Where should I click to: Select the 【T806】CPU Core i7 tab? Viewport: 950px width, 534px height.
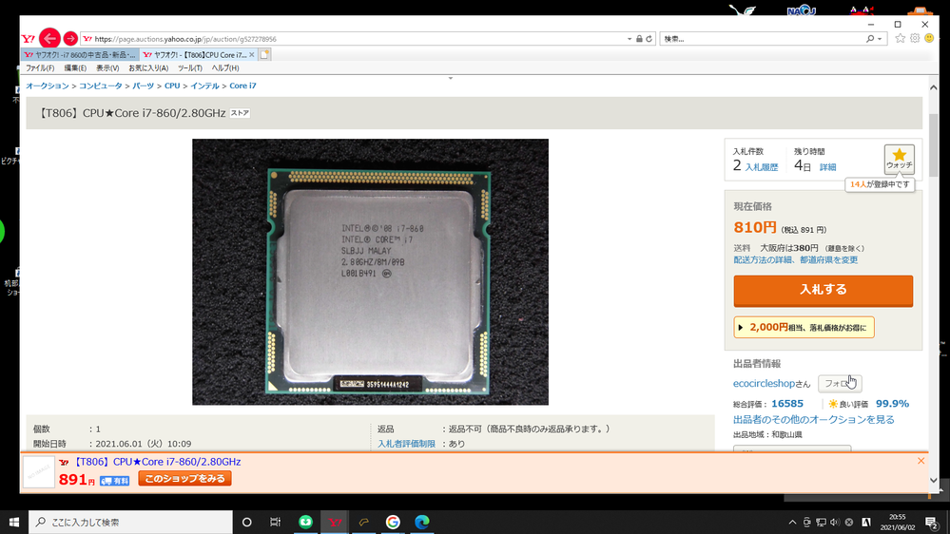coord(195,54)
